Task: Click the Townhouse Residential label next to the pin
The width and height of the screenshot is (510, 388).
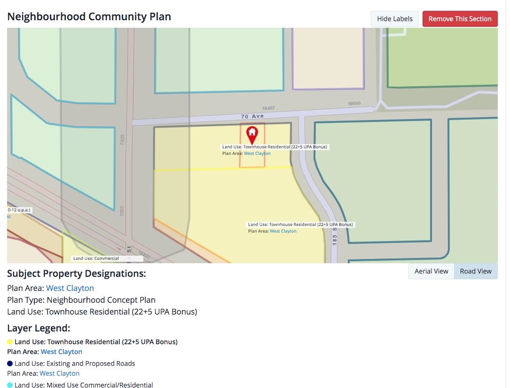Action: pos(275,147)
